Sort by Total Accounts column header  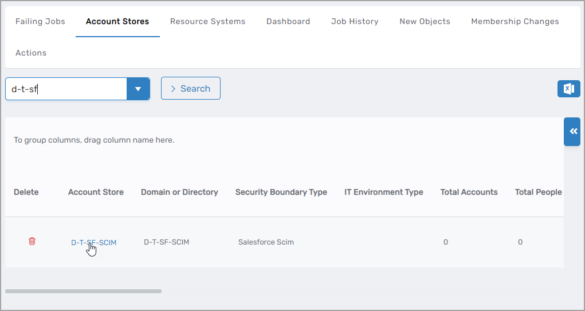pyautogui.click(x=469, y=192)
